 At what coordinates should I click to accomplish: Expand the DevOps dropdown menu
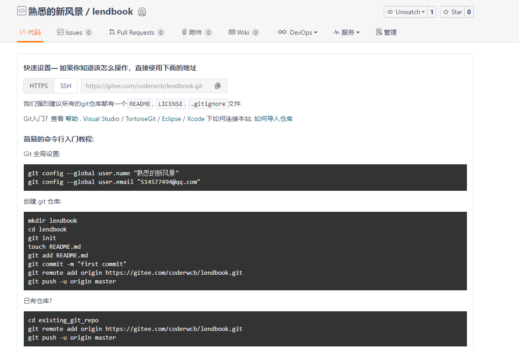(297, 32)
